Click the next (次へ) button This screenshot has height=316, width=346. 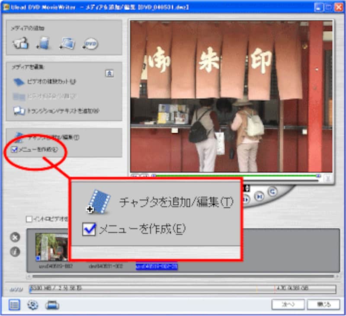288,304
